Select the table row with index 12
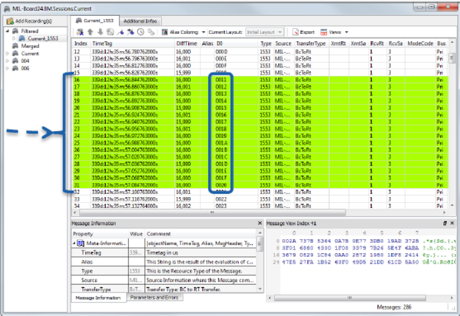This screenshot has height=316, width=460. coord(260,52)
